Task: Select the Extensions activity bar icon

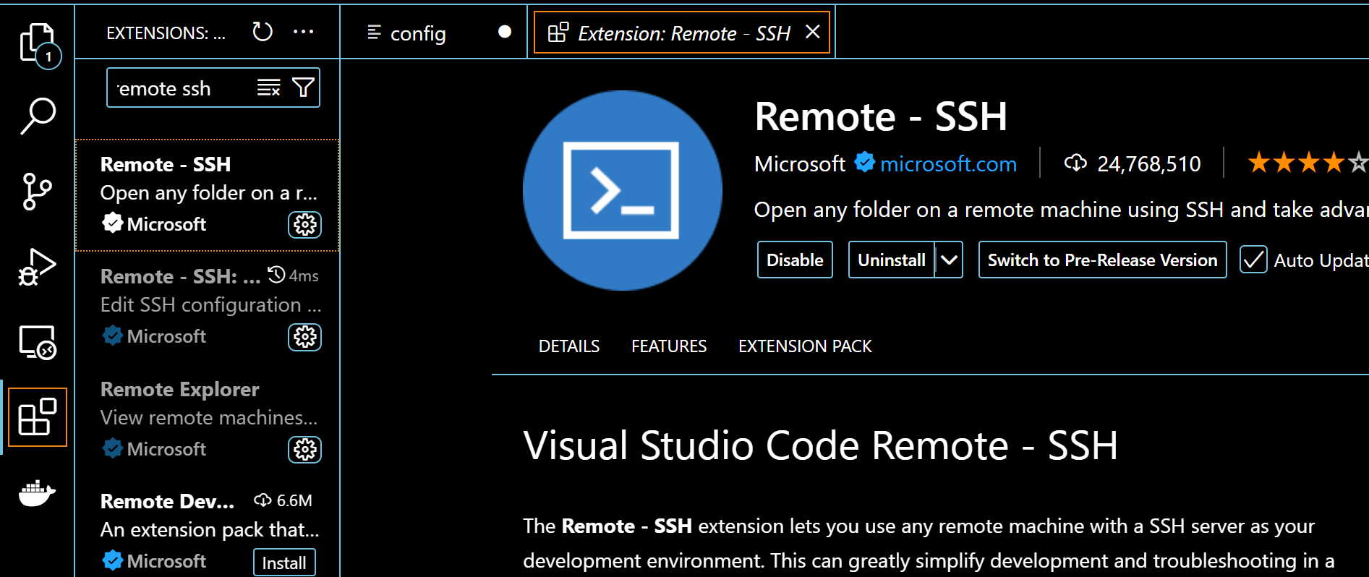Action: (38, 417)
